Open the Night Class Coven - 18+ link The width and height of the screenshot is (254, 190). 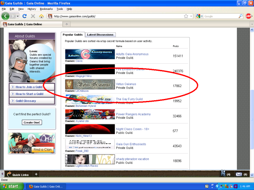point(133,129)
